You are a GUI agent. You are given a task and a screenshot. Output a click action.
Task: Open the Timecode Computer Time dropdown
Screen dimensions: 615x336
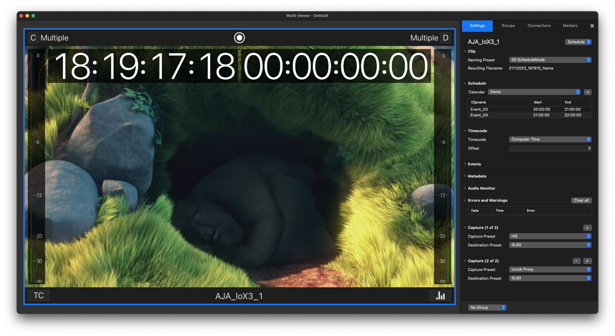point(550,139)
